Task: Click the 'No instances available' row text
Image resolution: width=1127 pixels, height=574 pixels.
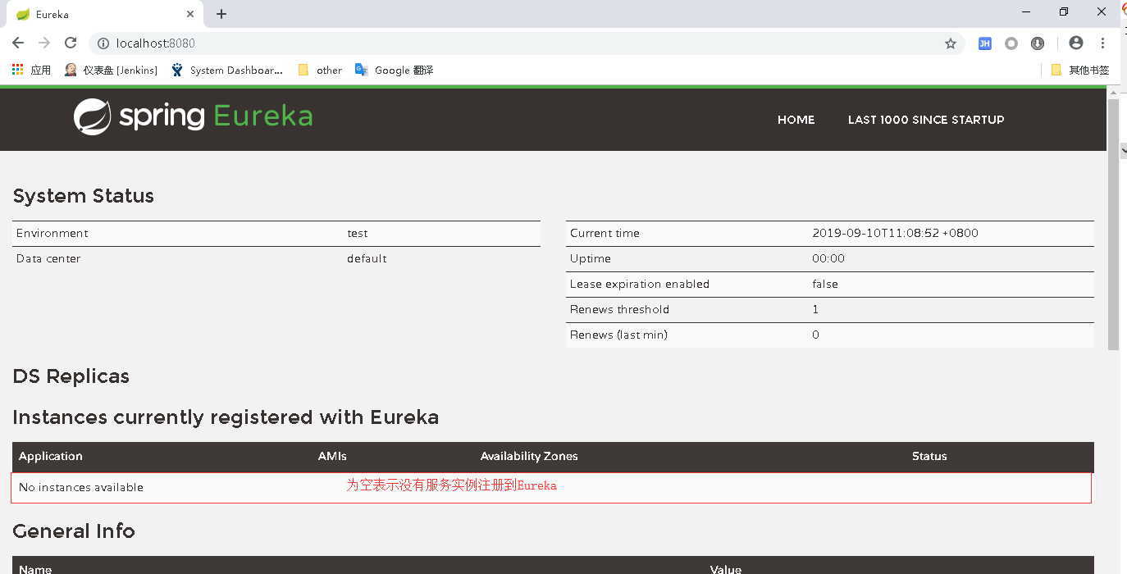Action: click(x=81, y=488)
